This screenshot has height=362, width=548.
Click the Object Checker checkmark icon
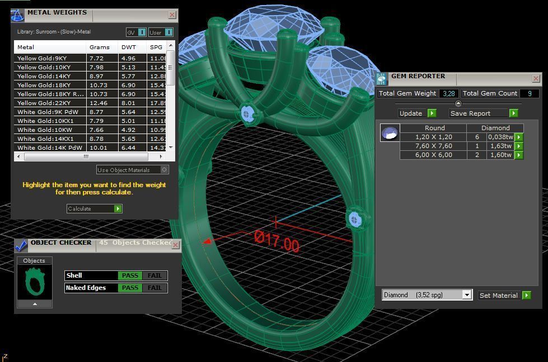21,245
